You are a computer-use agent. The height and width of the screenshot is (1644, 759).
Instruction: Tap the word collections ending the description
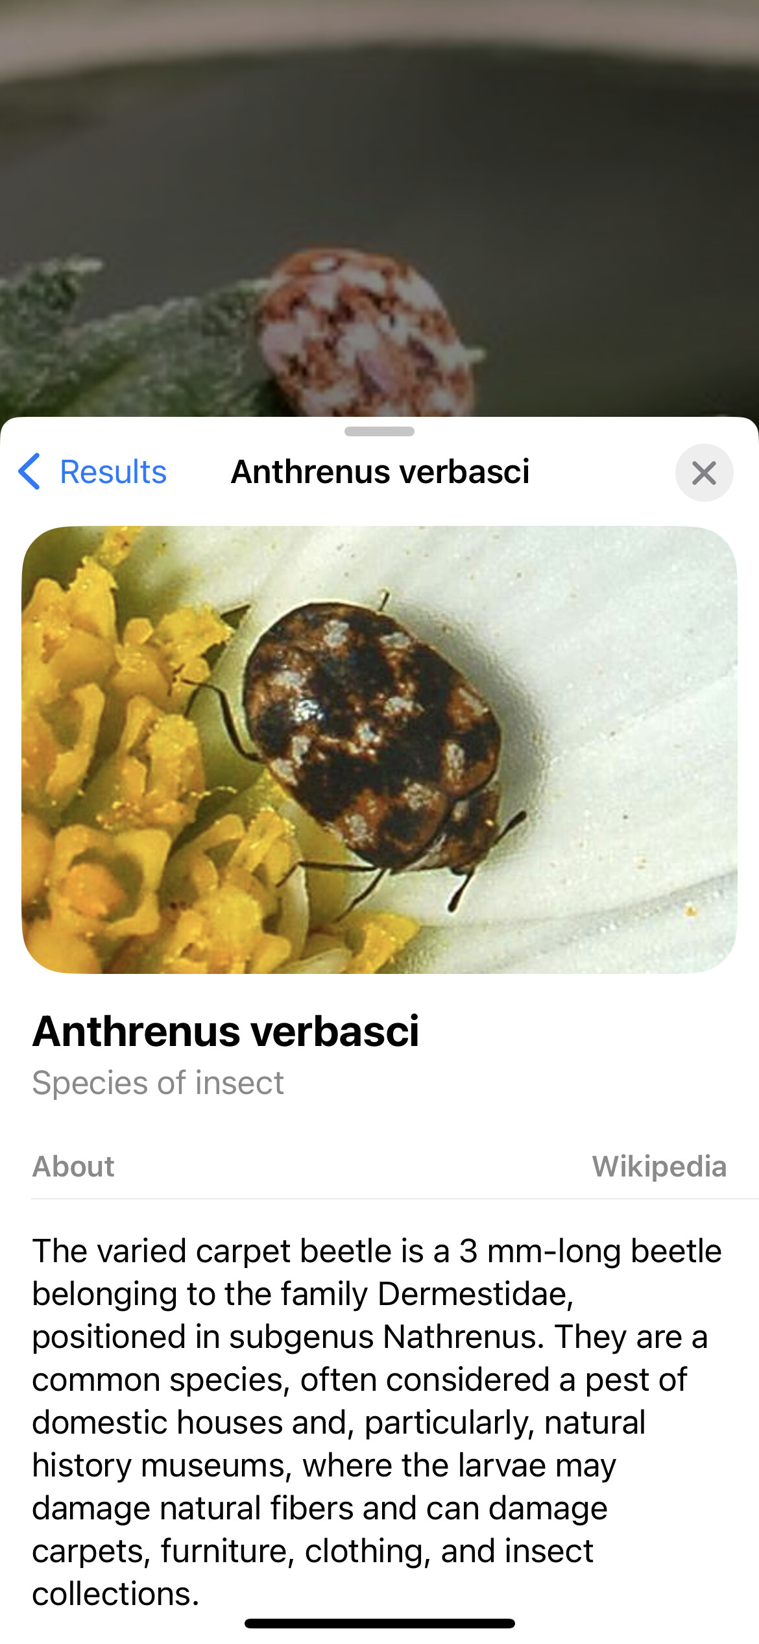pos(115,1593)
